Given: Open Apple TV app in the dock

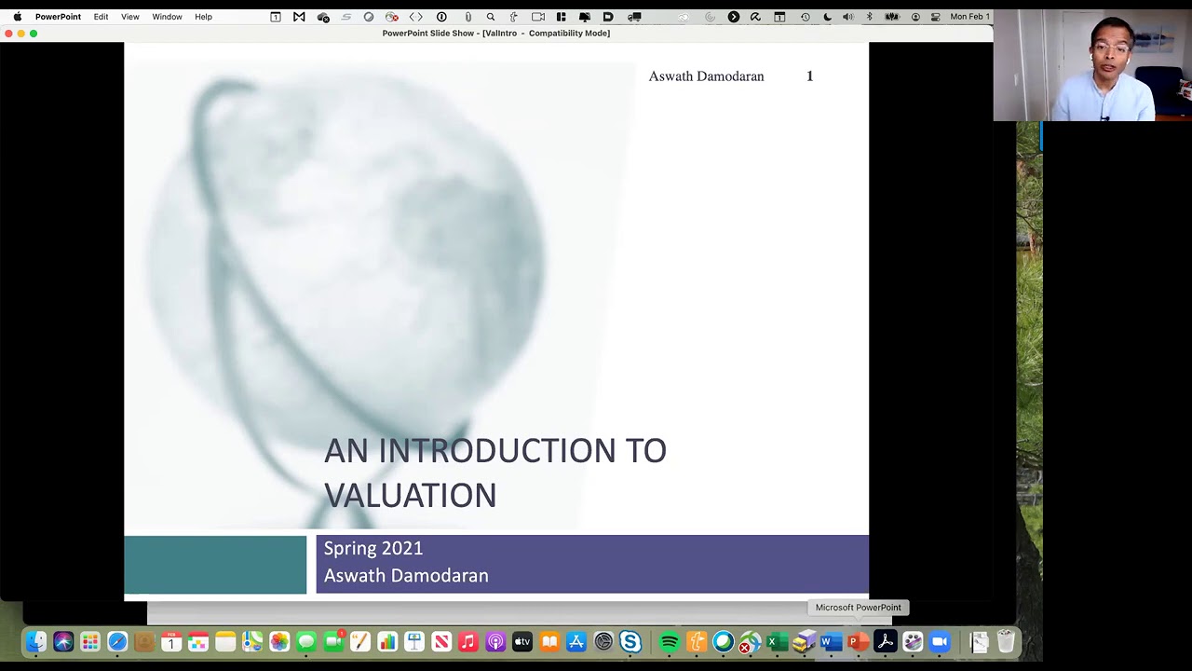Looking at the screenshot, I should 522,642.
